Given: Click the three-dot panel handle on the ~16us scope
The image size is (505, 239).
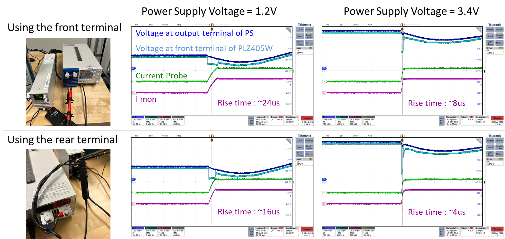Looking at the screenshot, I should tap(294, 183).
